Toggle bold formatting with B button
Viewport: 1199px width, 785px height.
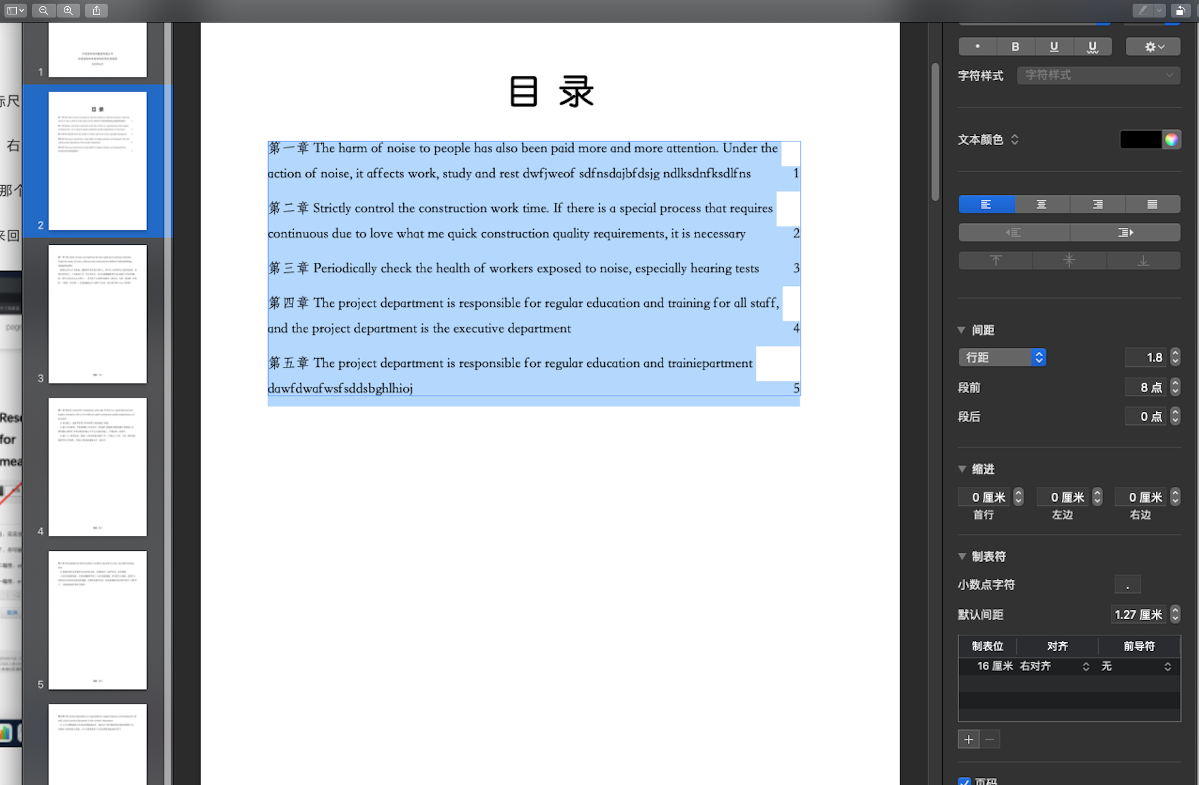coord(1015,47)
